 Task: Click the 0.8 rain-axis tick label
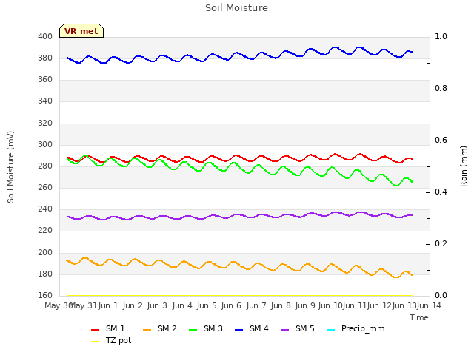tap(441, 89)
